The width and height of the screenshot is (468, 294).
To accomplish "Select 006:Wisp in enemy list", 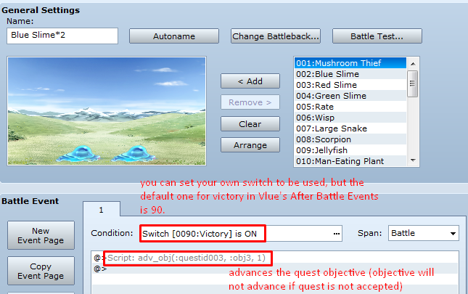I will (350, 118).
